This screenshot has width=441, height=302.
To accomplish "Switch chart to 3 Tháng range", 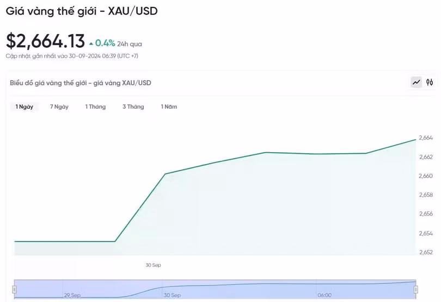I will pos(133,107).
